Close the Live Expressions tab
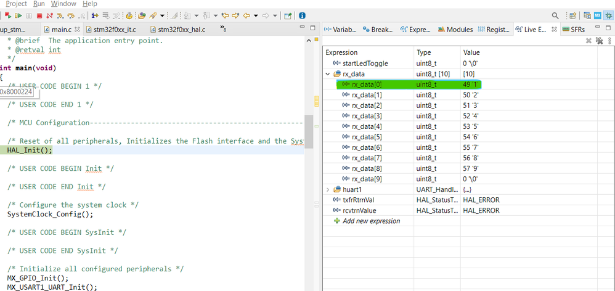This screenshot has height=291, width=615. coord(554,30)
